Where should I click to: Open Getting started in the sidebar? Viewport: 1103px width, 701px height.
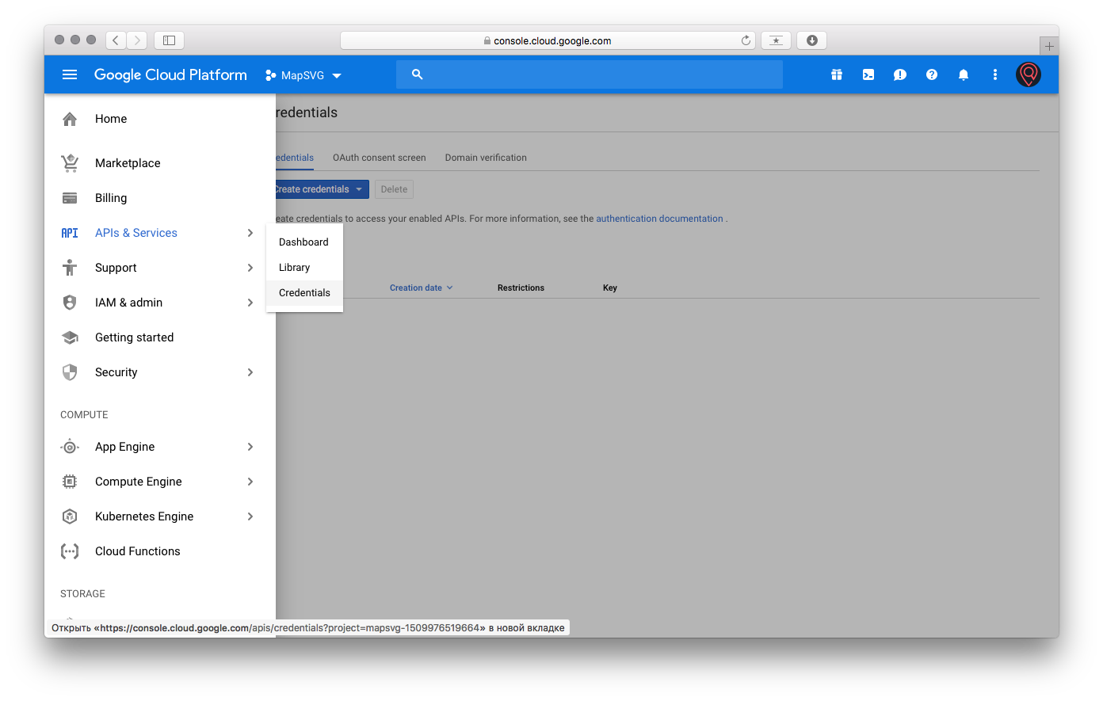pyautogui.click(x=160, y=337)
